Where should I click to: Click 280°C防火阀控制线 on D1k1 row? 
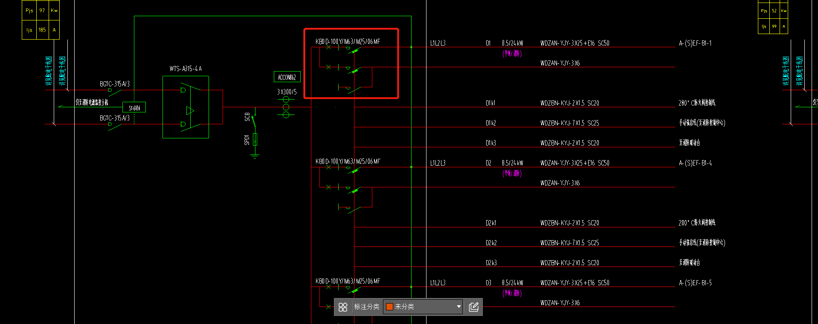pyautogui.click(x=697, y=103)
